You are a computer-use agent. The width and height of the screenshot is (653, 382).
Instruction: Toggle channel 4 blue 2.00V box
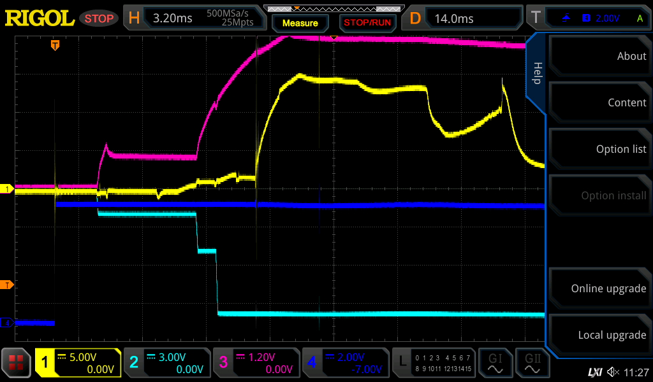pyautogui.click(x=345, y=363)
